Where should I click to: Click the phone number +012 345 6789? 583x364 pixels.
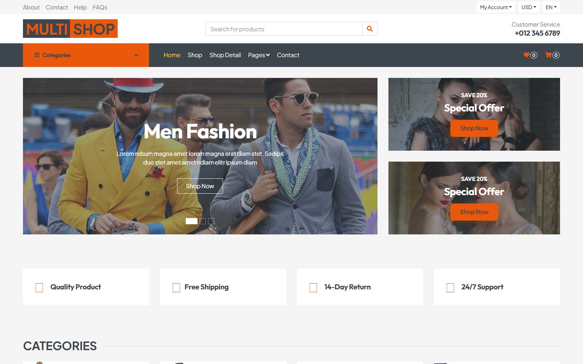pos(537,33)
